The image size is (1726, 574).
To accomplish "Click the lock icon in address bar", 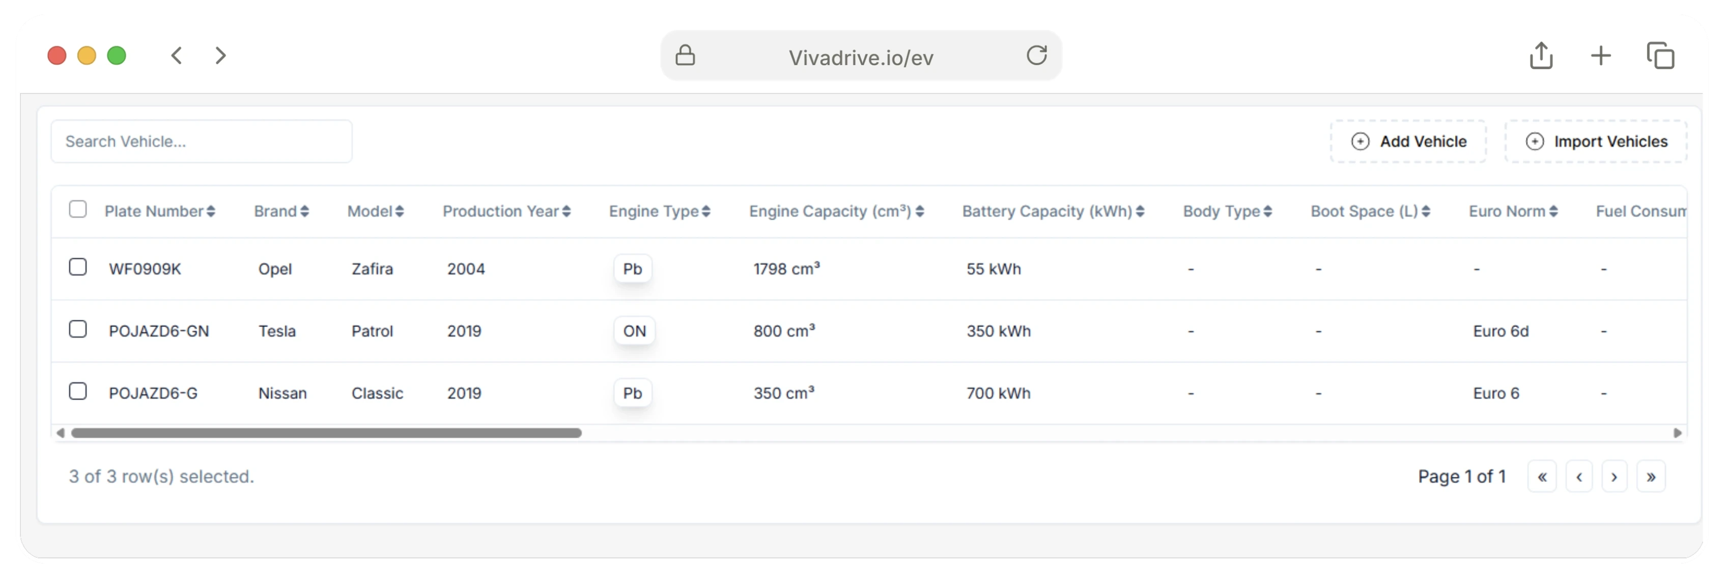I will [x=685, y=55].
